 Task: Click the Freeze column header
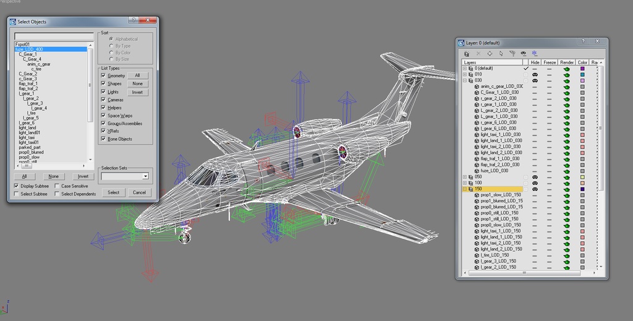tap(550, 62)
